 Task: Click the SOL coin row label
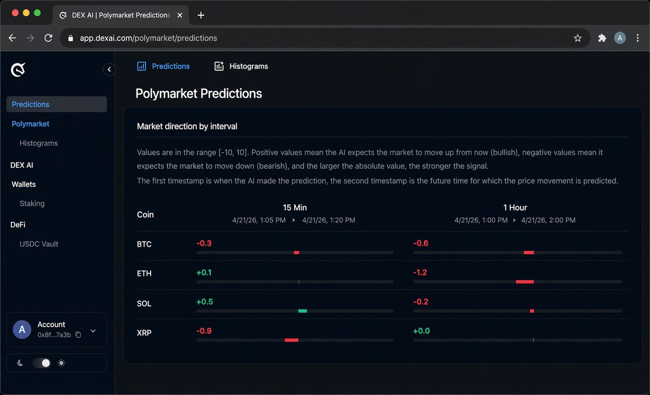pos(144,304)
